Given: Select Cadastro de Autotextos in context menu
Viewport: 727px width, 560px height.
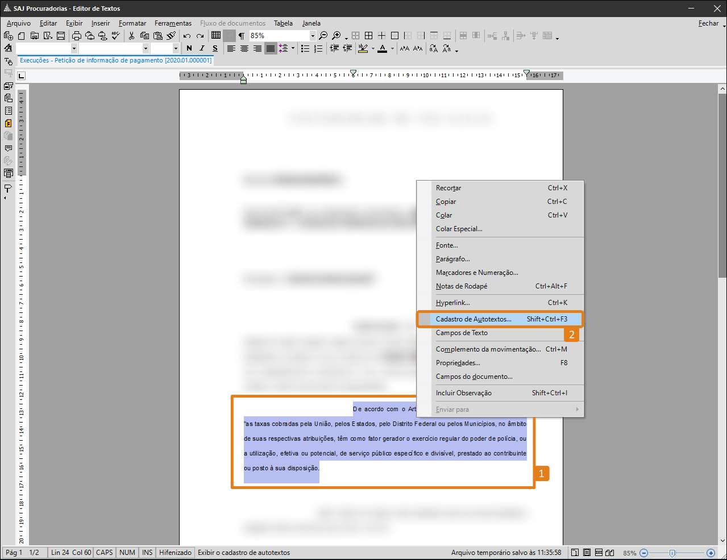Looking at the screenshot, I should [473, 319].
